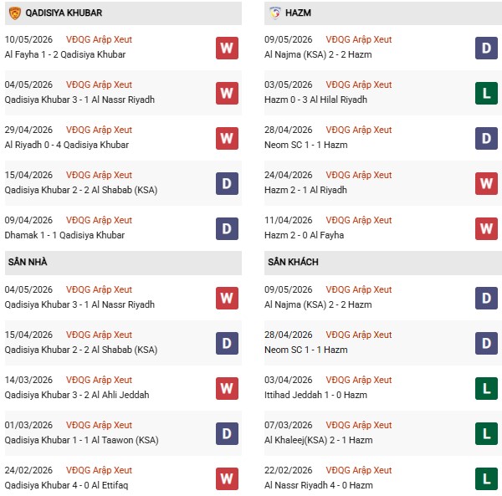Click D badge for Dhamak 1-1 Qadisiya Khubar
Viewport: 502px width, 496px height.
(227, 229)
